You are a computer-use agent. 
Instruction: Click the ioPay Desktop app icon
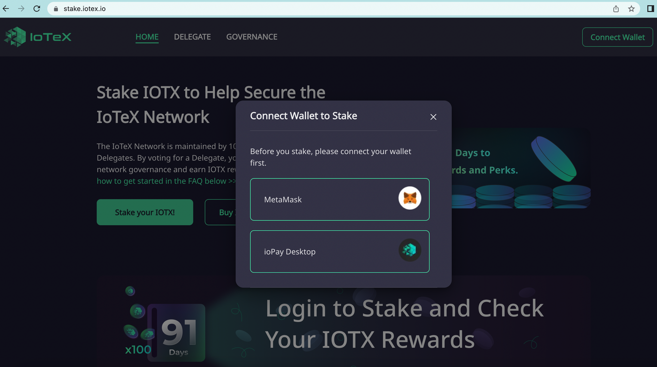point(409,251)
